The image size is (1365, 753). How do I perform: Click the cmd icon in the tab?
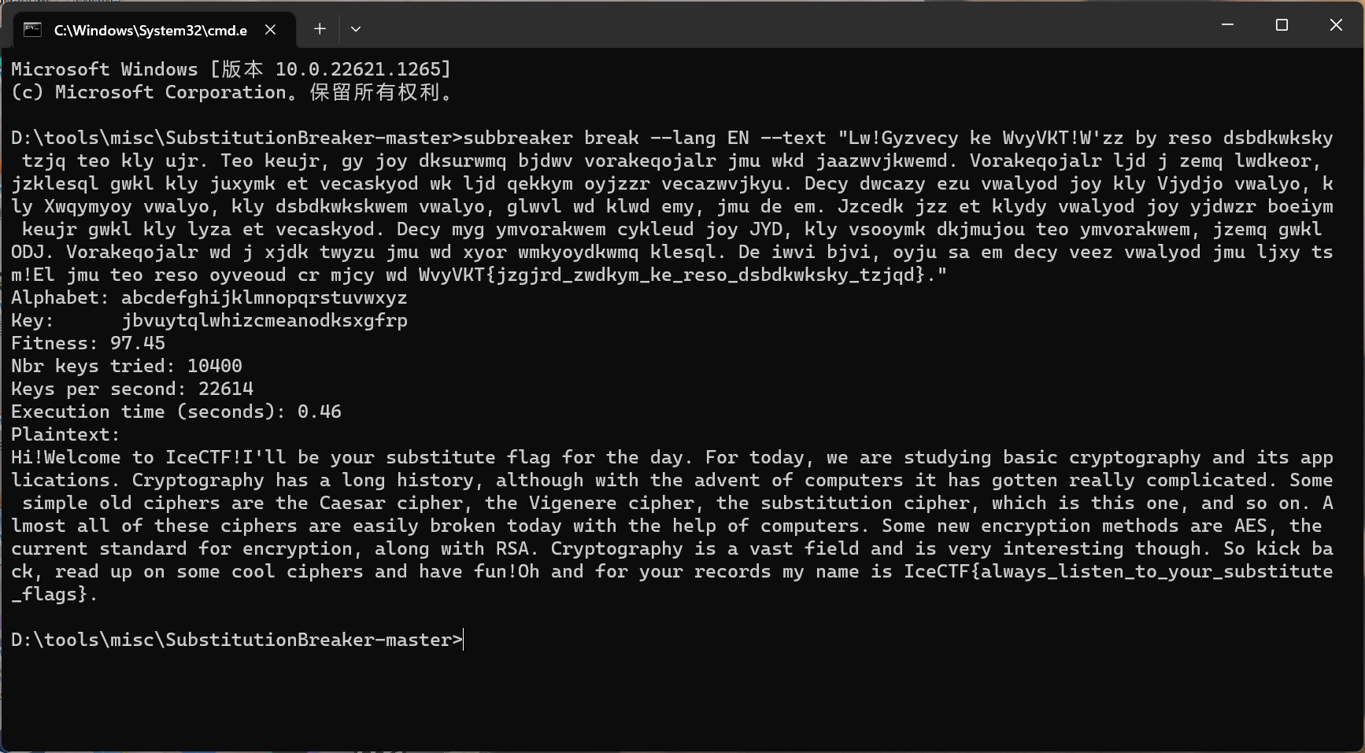pyautogui.click(x=32, y=30)
